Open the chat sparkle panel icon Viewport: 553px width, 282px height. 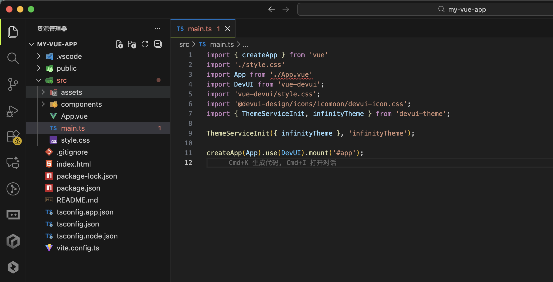point(13,163)
